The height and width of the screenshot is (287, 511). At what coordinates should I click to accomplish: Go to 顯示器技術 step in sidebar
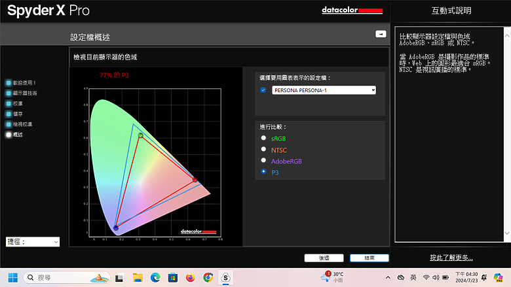click(25, 93)
